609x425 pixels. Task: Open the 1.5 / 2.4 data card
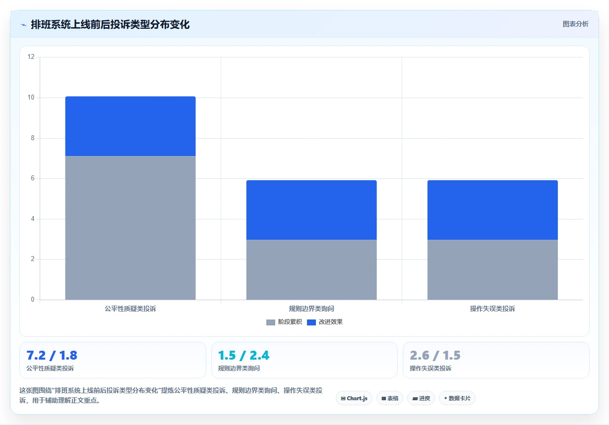(304, 360)
